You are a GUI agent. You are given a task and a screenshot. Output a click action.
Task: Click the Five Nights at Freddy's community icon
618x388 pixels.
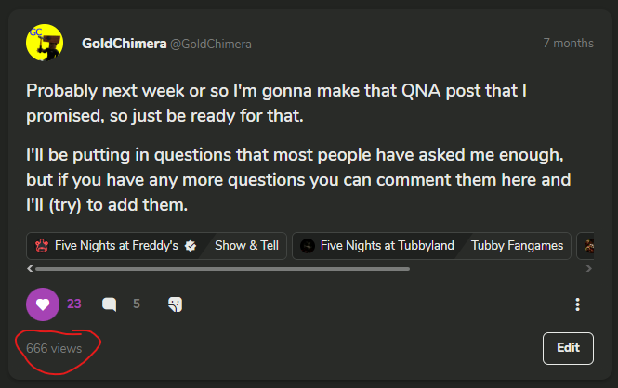click(x=42, y=246)
